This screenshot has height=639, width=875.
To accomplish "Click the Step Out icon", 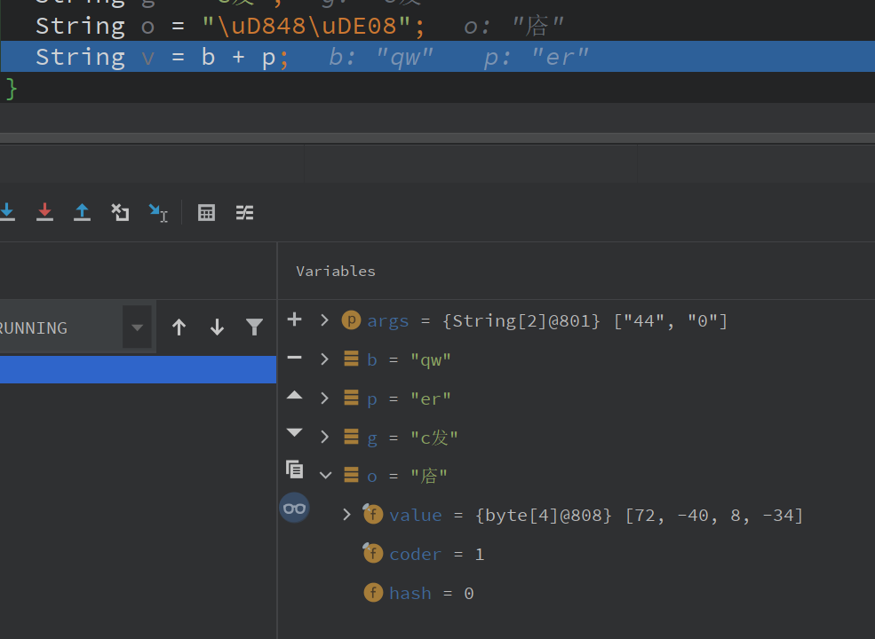I will tap(82, 212).
